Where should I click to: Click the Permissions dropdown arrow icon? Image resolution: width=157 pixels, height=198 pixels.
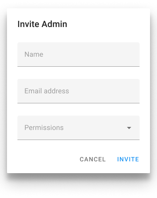pos(129,128)
